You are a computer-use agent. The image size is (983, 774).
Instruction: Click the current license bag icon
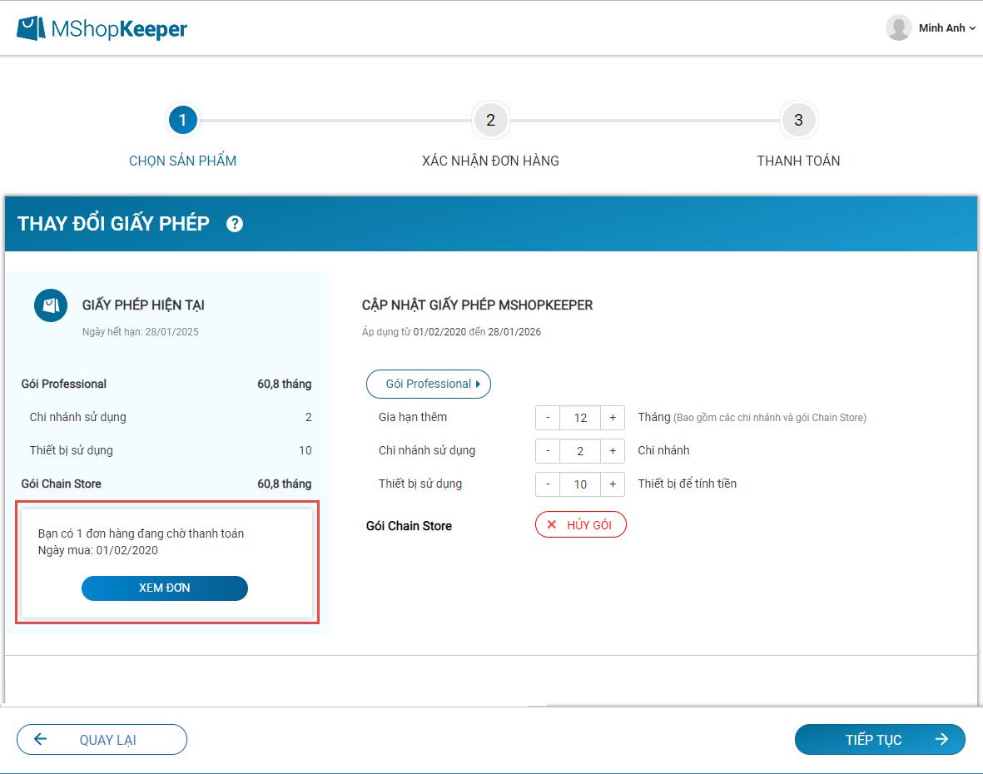point(51,305)
